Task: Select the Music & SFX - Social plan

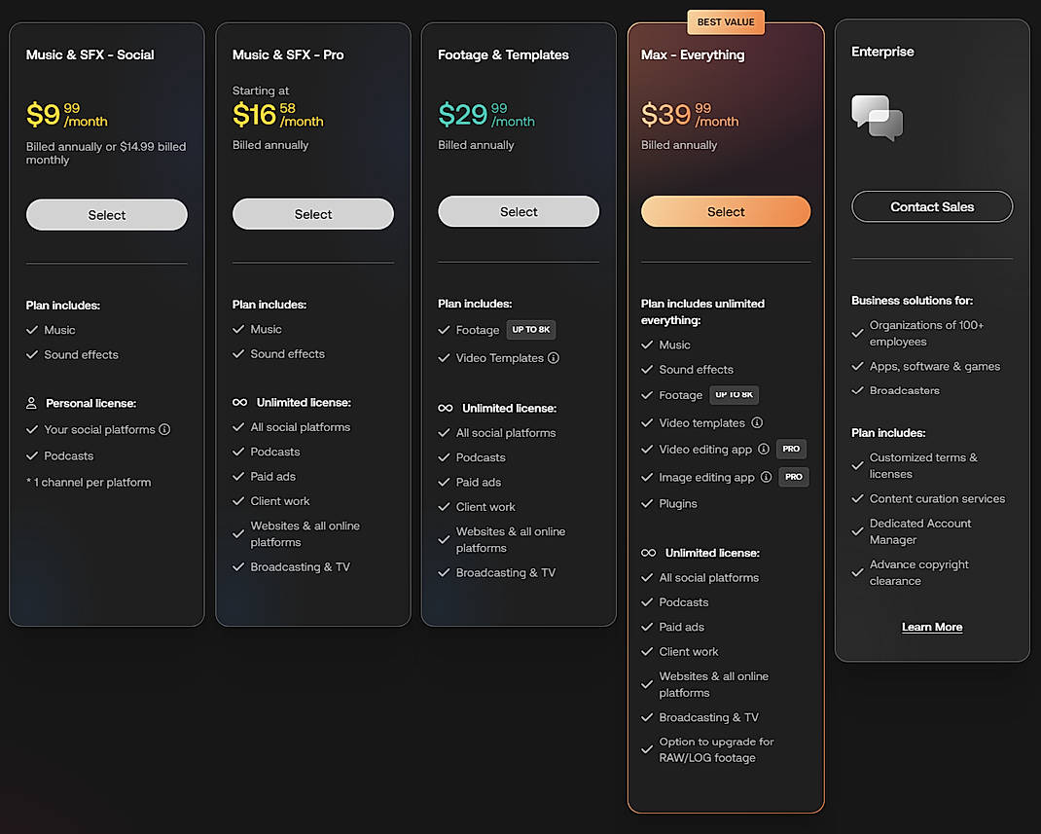Action: pos(106,215)
